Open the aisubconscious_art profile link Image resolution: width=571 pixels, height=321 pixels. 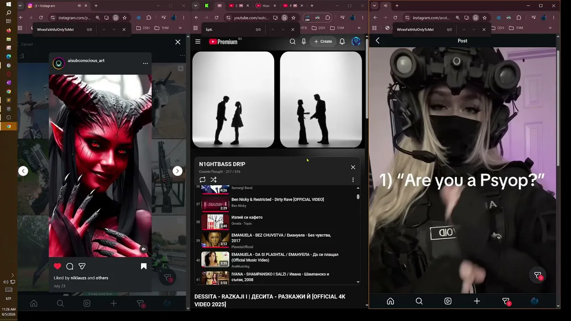tap(86, 61)
